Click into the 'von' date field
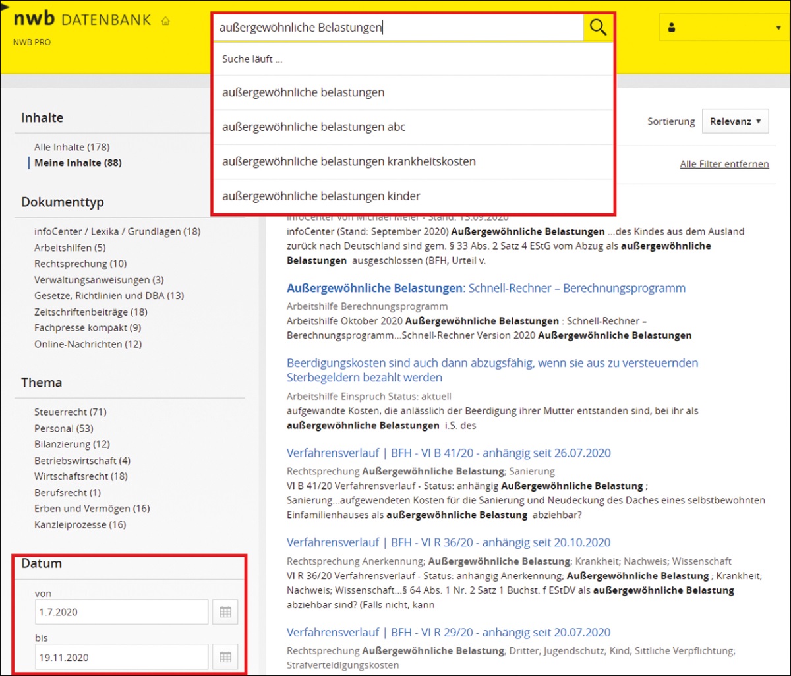 [121, 612]
